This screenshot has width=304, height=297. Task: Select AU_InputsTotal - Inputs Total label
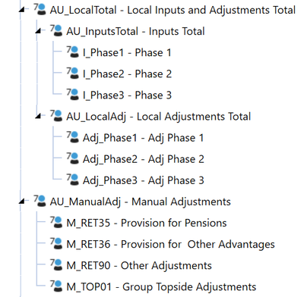pyautogui.click(x=135, y=32)
